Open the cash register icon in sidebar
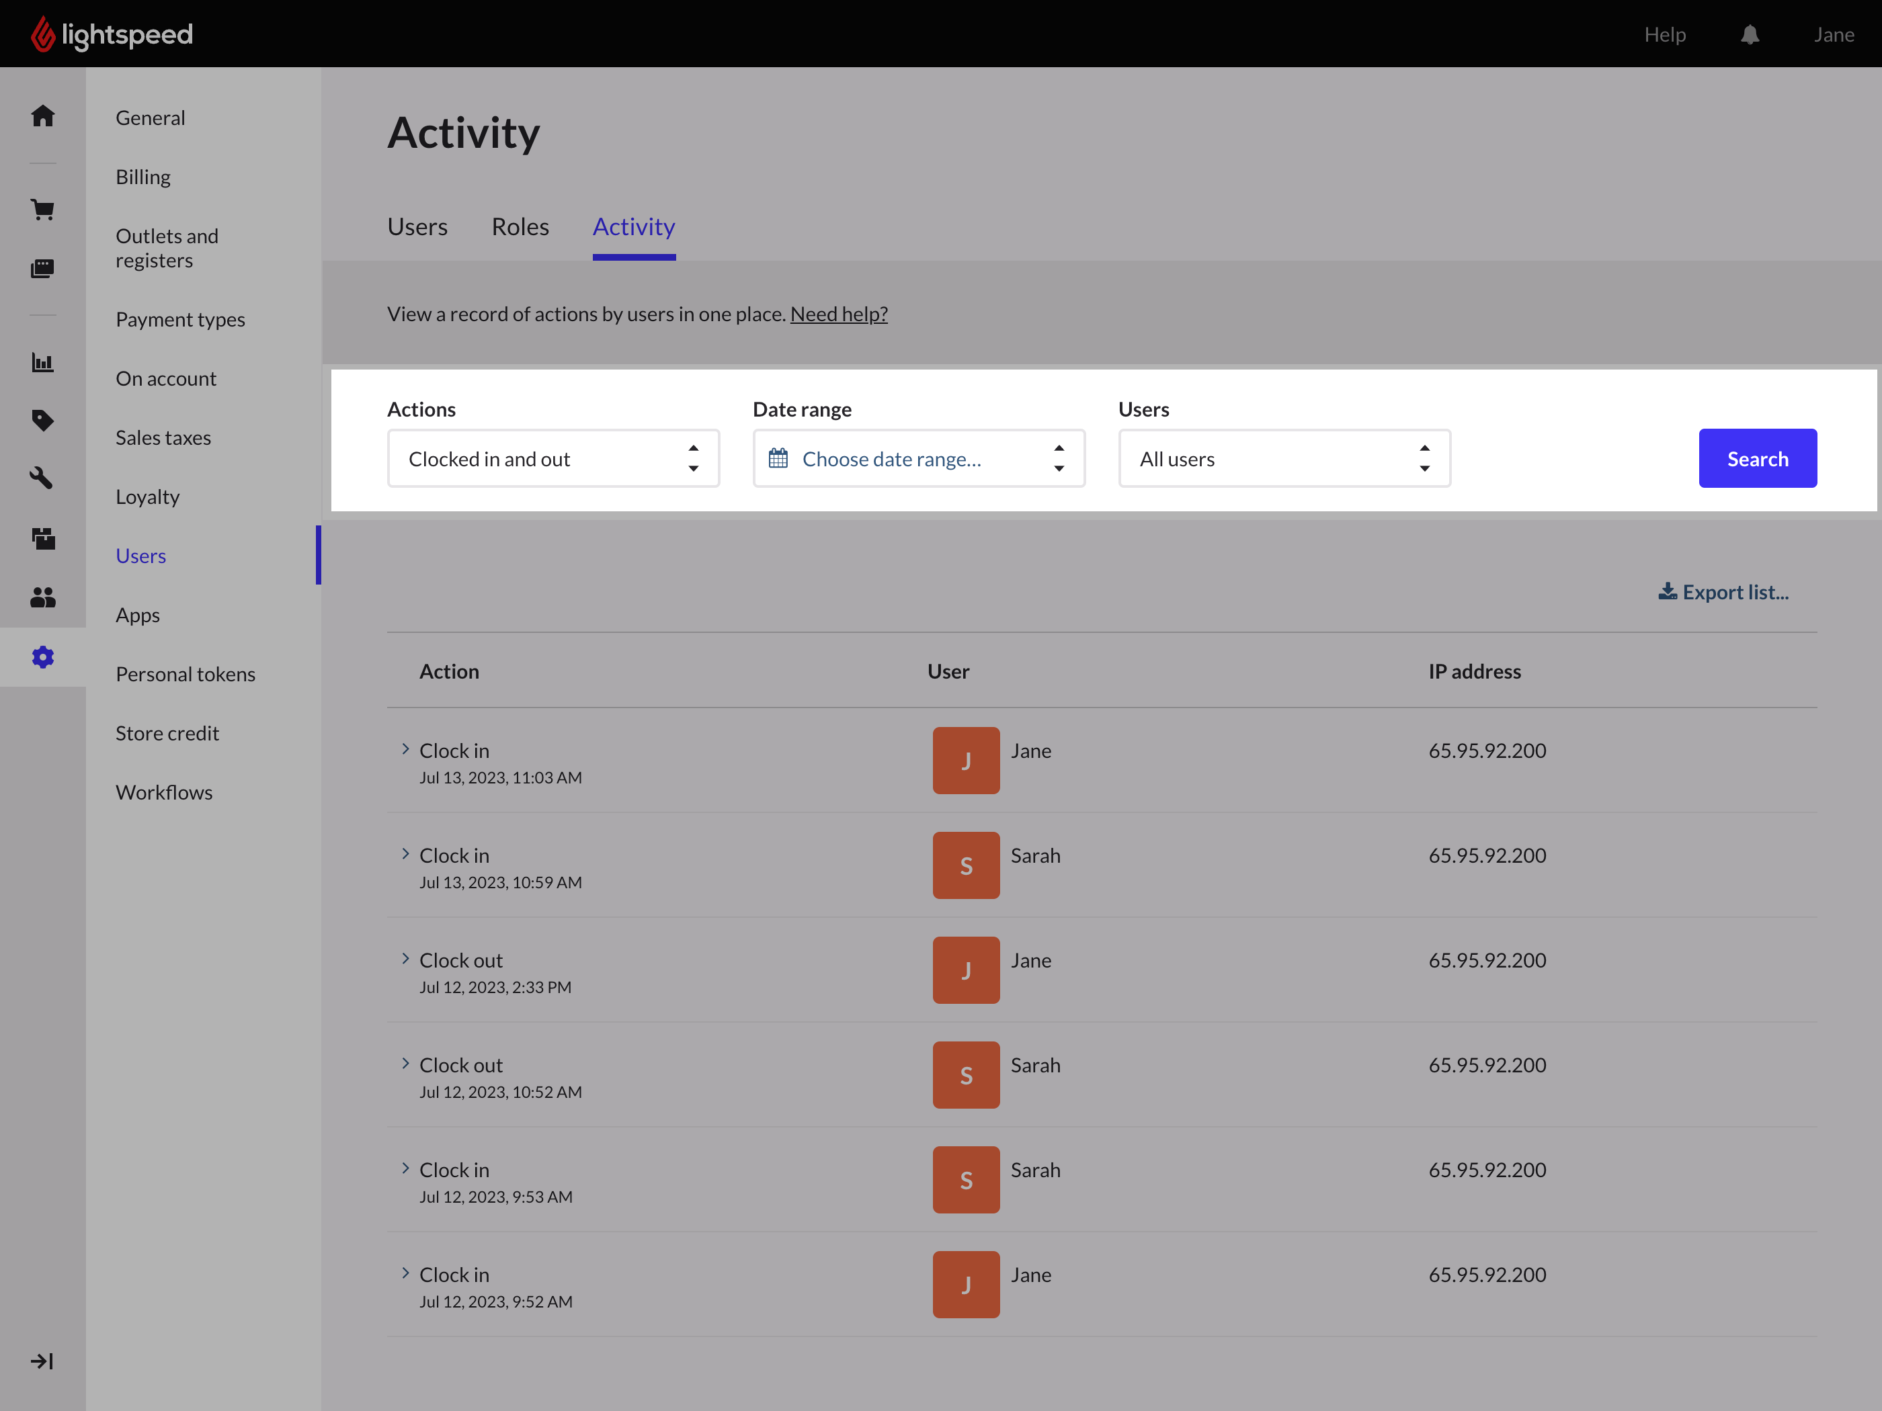 point(42,269)
